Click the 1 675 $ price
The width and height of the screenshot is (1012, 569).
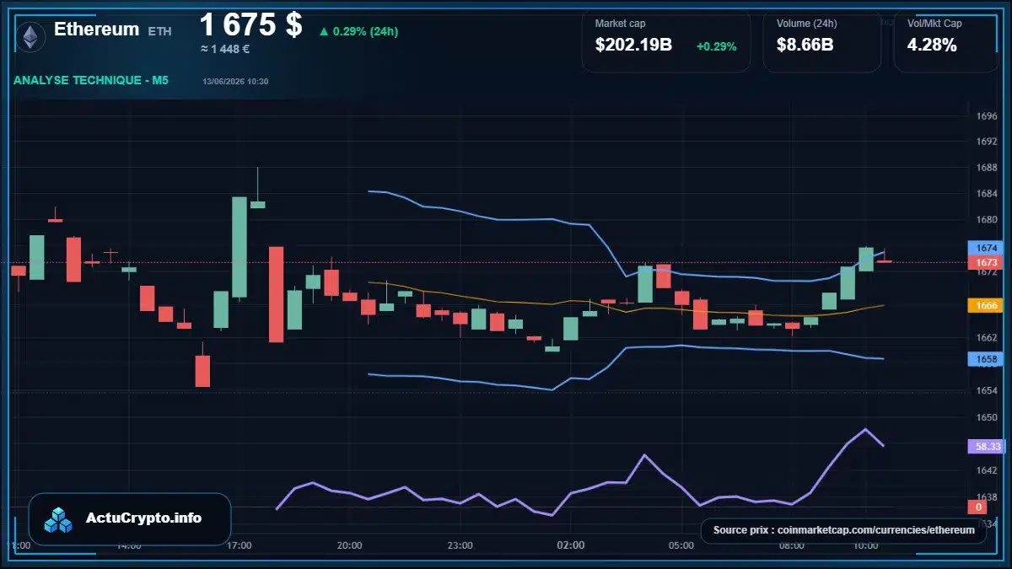click(x=250, y=24)
